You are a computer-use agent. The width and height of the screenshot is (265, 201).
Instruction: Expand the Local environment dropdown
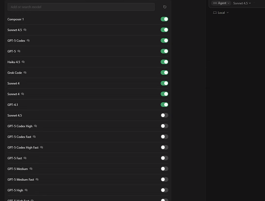click(x=221, y=13)
